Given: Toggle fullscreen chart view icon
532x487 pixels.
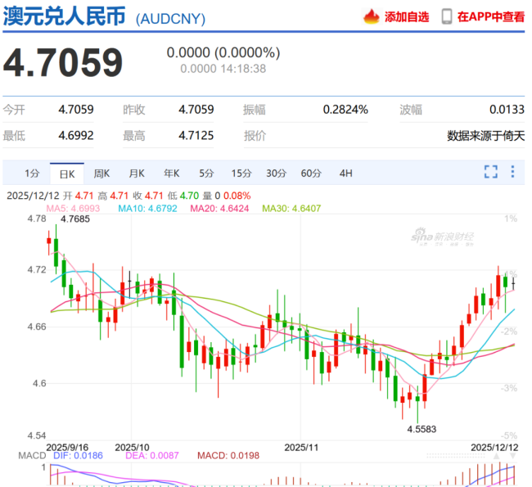Looking at the screenshot, I should coord(491,172).
